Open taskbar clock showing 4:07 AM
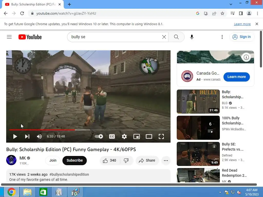This screenshot has height=197, width=263. tap(252, 192)
